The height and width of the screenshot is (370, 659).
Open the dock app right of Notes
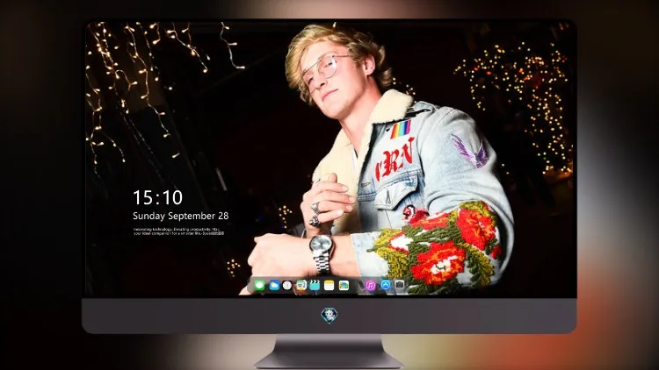click(344, 286)
